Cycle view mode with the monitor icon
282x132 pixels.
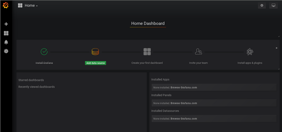point(274,5)
